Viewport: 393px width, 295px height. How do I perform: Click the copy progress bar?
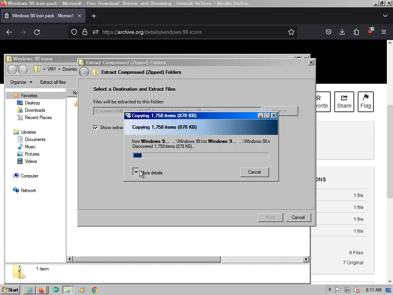pyautogui.click(x=200, y=155)
